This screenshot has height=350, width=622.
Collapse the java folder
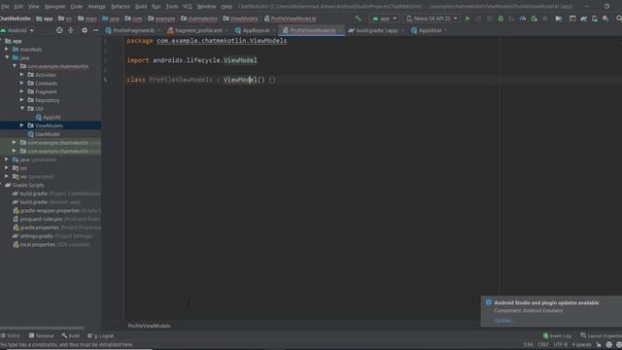point(7,57)
